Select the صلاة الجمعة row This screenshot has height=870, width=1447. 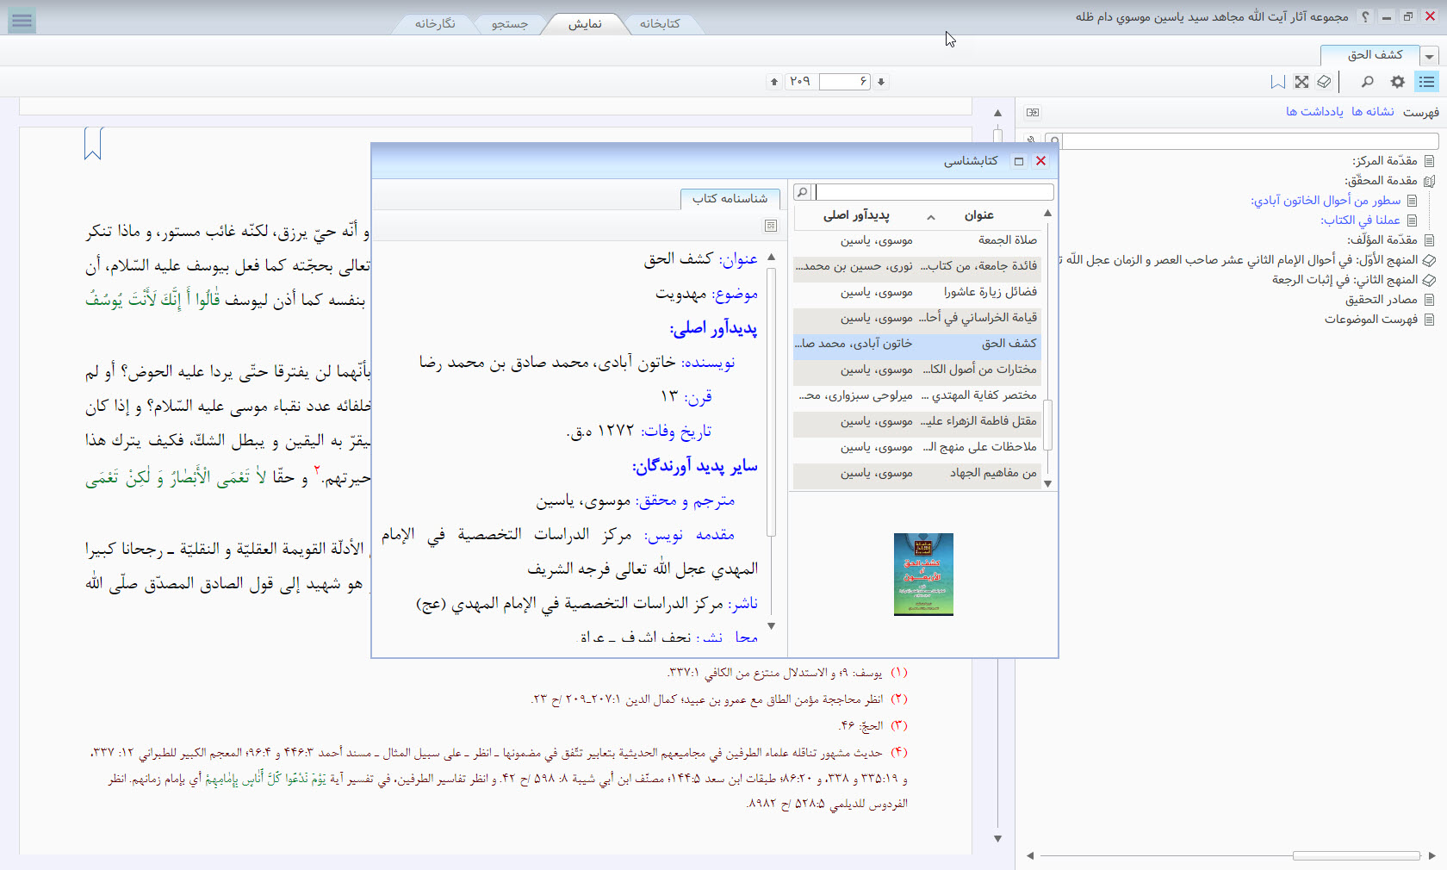point(916,240)
